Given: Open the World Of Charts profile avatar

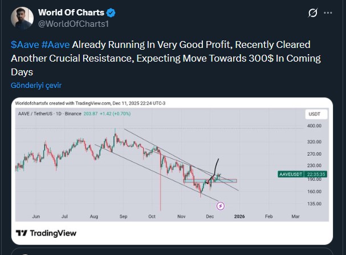Looking at the screenshot, I should click(22, 18).
